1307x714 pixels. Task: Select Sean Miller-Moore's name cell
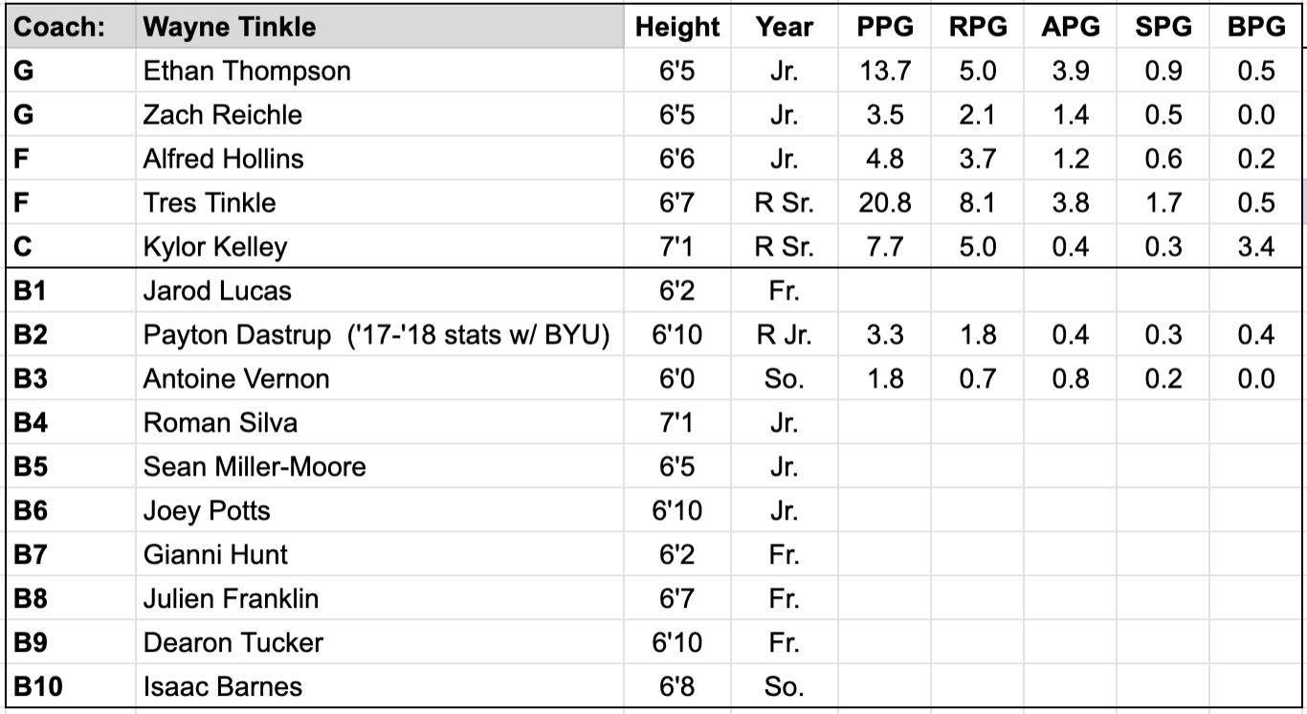pyautogui.click(x=379, y=467)
